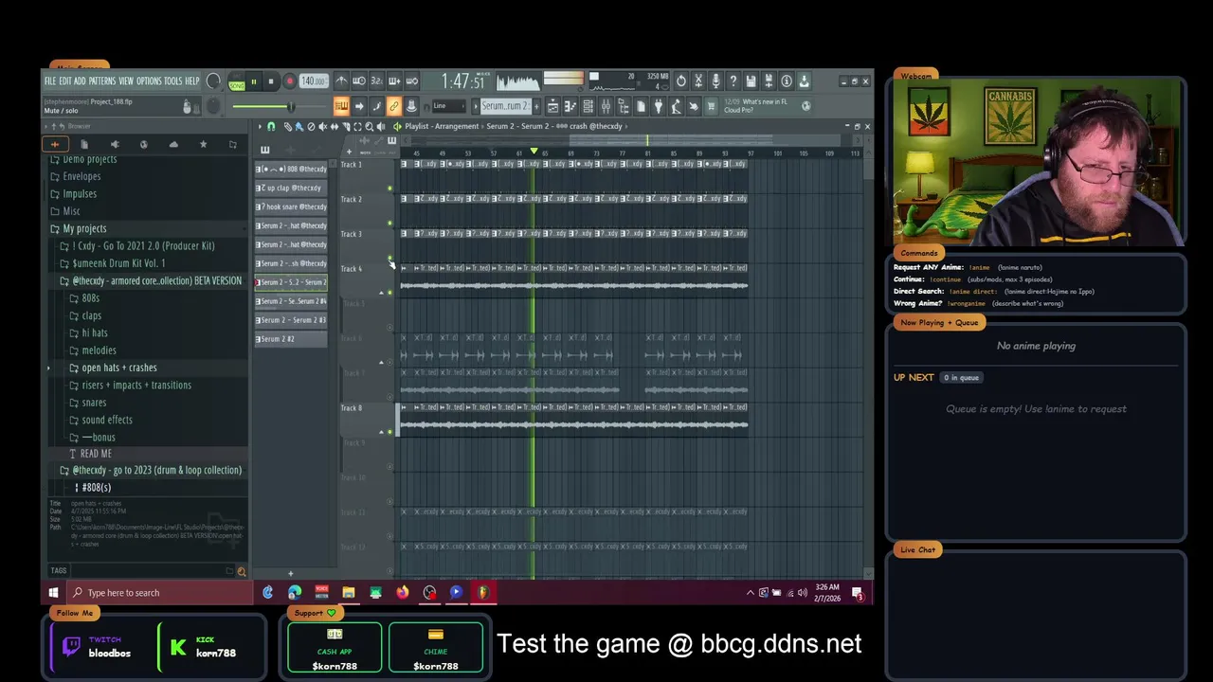The image size is (1213, 682).
Task: Click the 140.000 tempo field
Action: click(313, 81)
